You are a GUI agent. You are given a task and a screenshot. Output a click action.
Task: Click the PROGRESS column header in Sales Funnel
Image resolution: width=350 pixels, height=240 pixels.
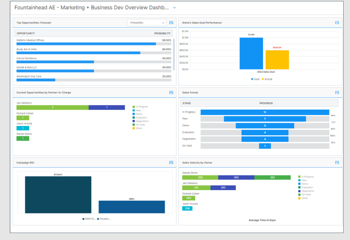pyautogui.click(x=266, y=103)
